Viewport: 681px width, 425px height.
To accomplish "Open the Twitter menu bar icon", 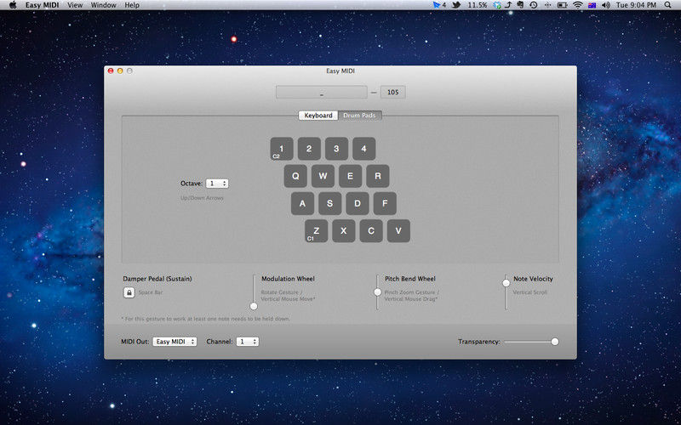I will (x=456, y=5).
